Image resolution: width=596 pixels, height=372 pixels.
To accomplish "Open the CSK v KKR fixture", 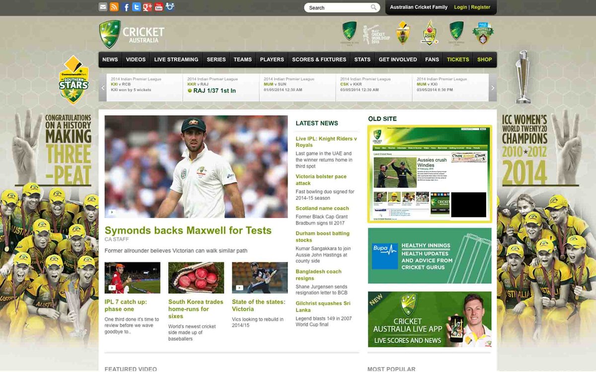I will tap(374, 88).
